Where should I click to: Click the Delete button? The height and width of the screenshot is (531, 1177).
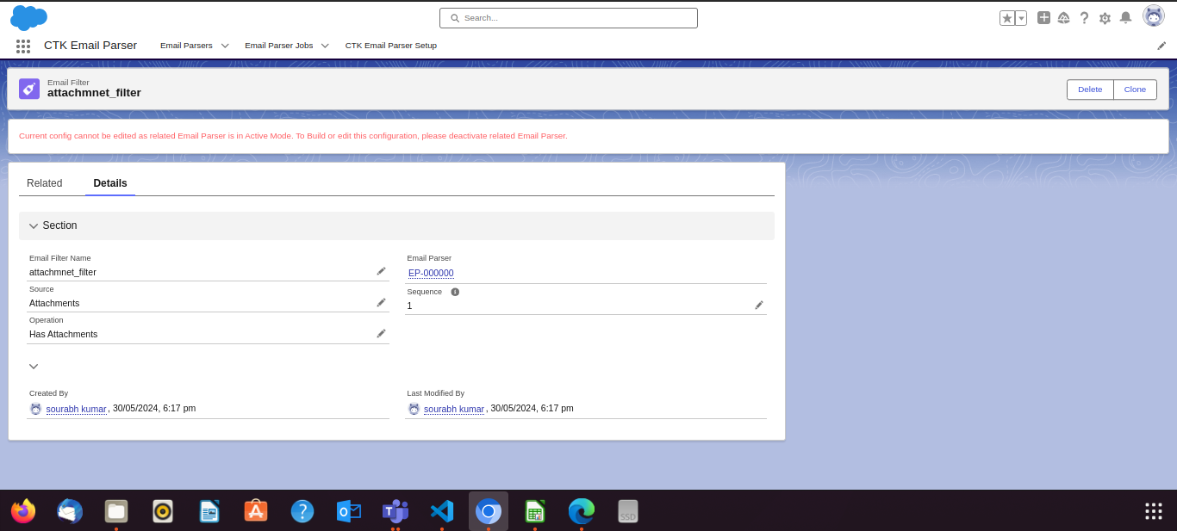click(x=1090, y=90)
